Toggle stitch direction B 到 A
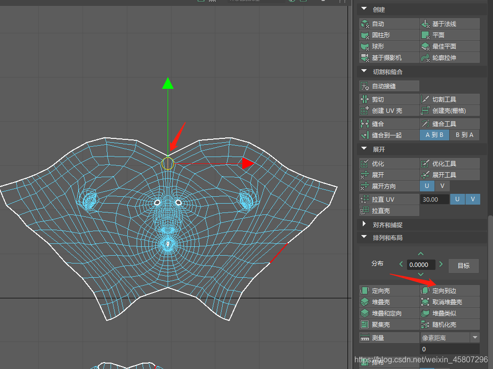The image size is (493, 369). tap(464, 135)
